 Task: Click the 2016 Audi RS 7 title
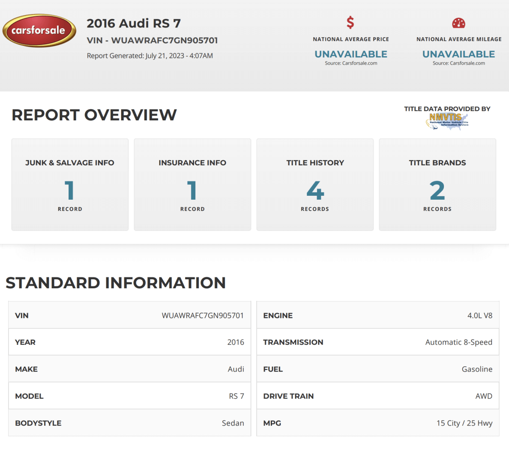click(134, 23)
